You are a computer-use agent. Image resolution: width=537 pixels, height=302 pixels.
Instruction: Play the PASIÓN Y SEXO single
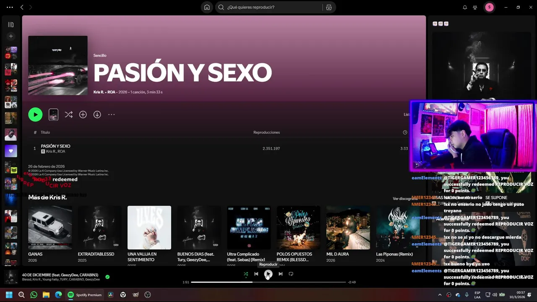click(35, 115)
